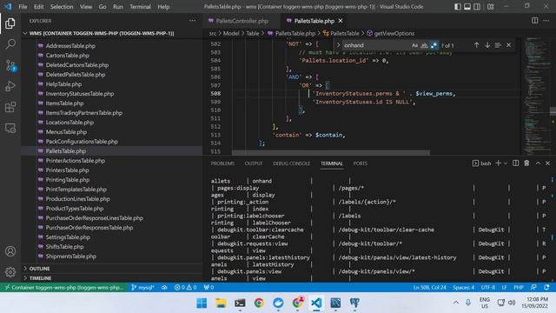556x313 pixels.
Task: Expand the replace field in find widget
Action: [x=338, y=45]
